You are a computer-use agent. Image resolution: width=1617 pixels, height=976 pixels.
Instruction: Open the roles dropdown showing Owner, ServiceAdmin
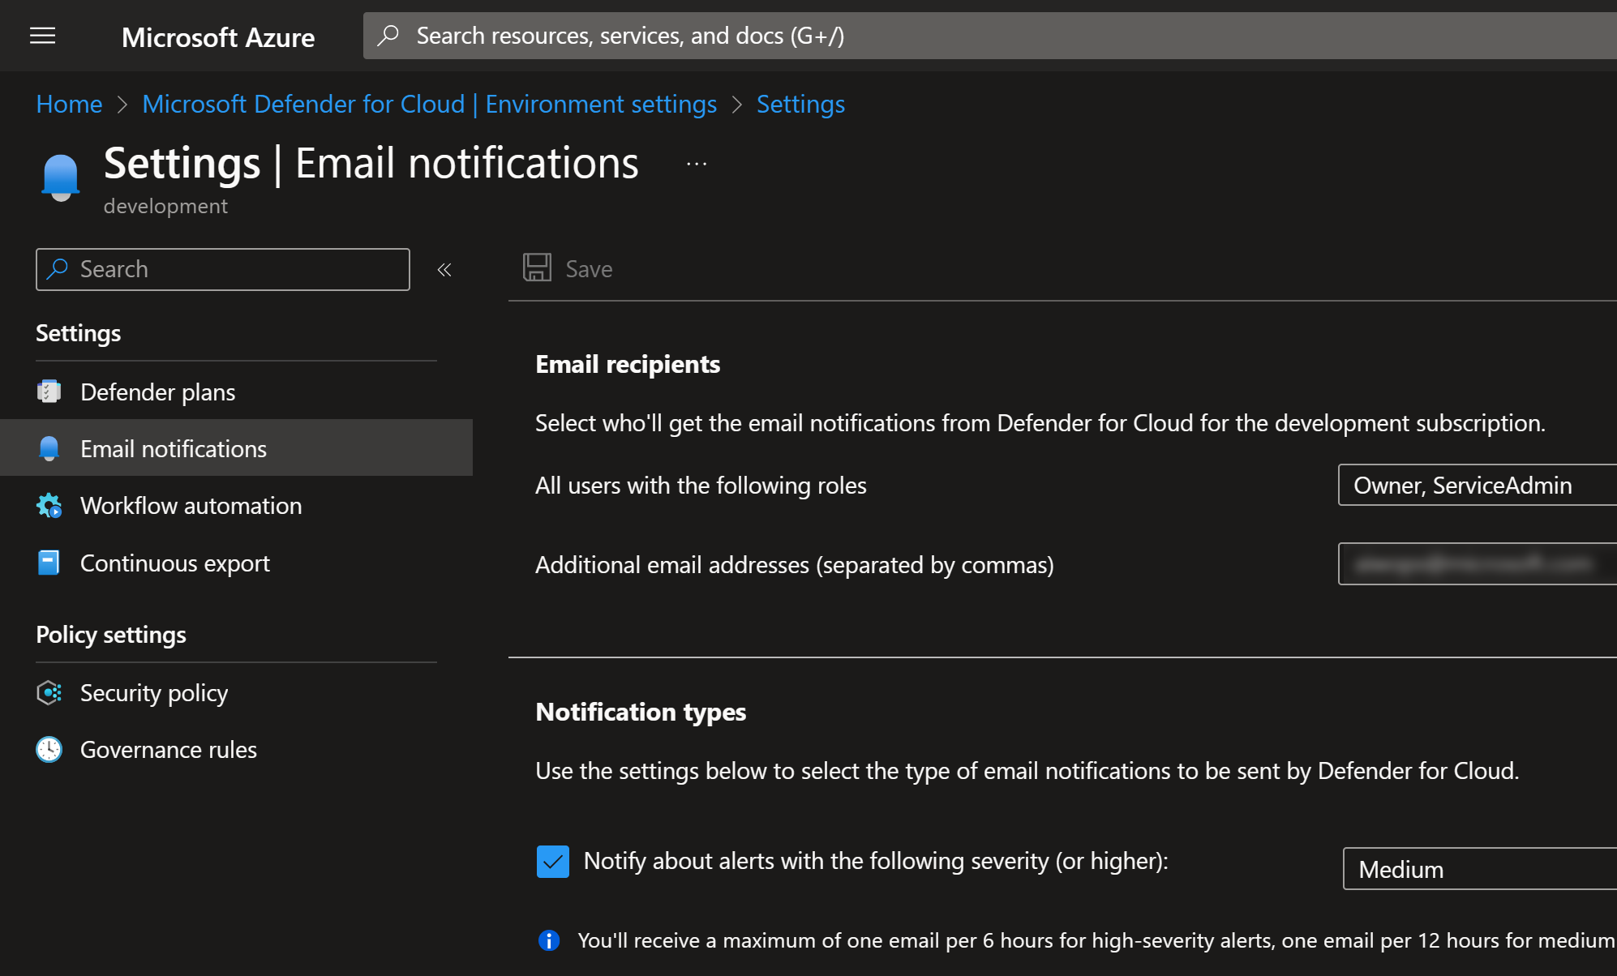click(x=1478, y=485)
